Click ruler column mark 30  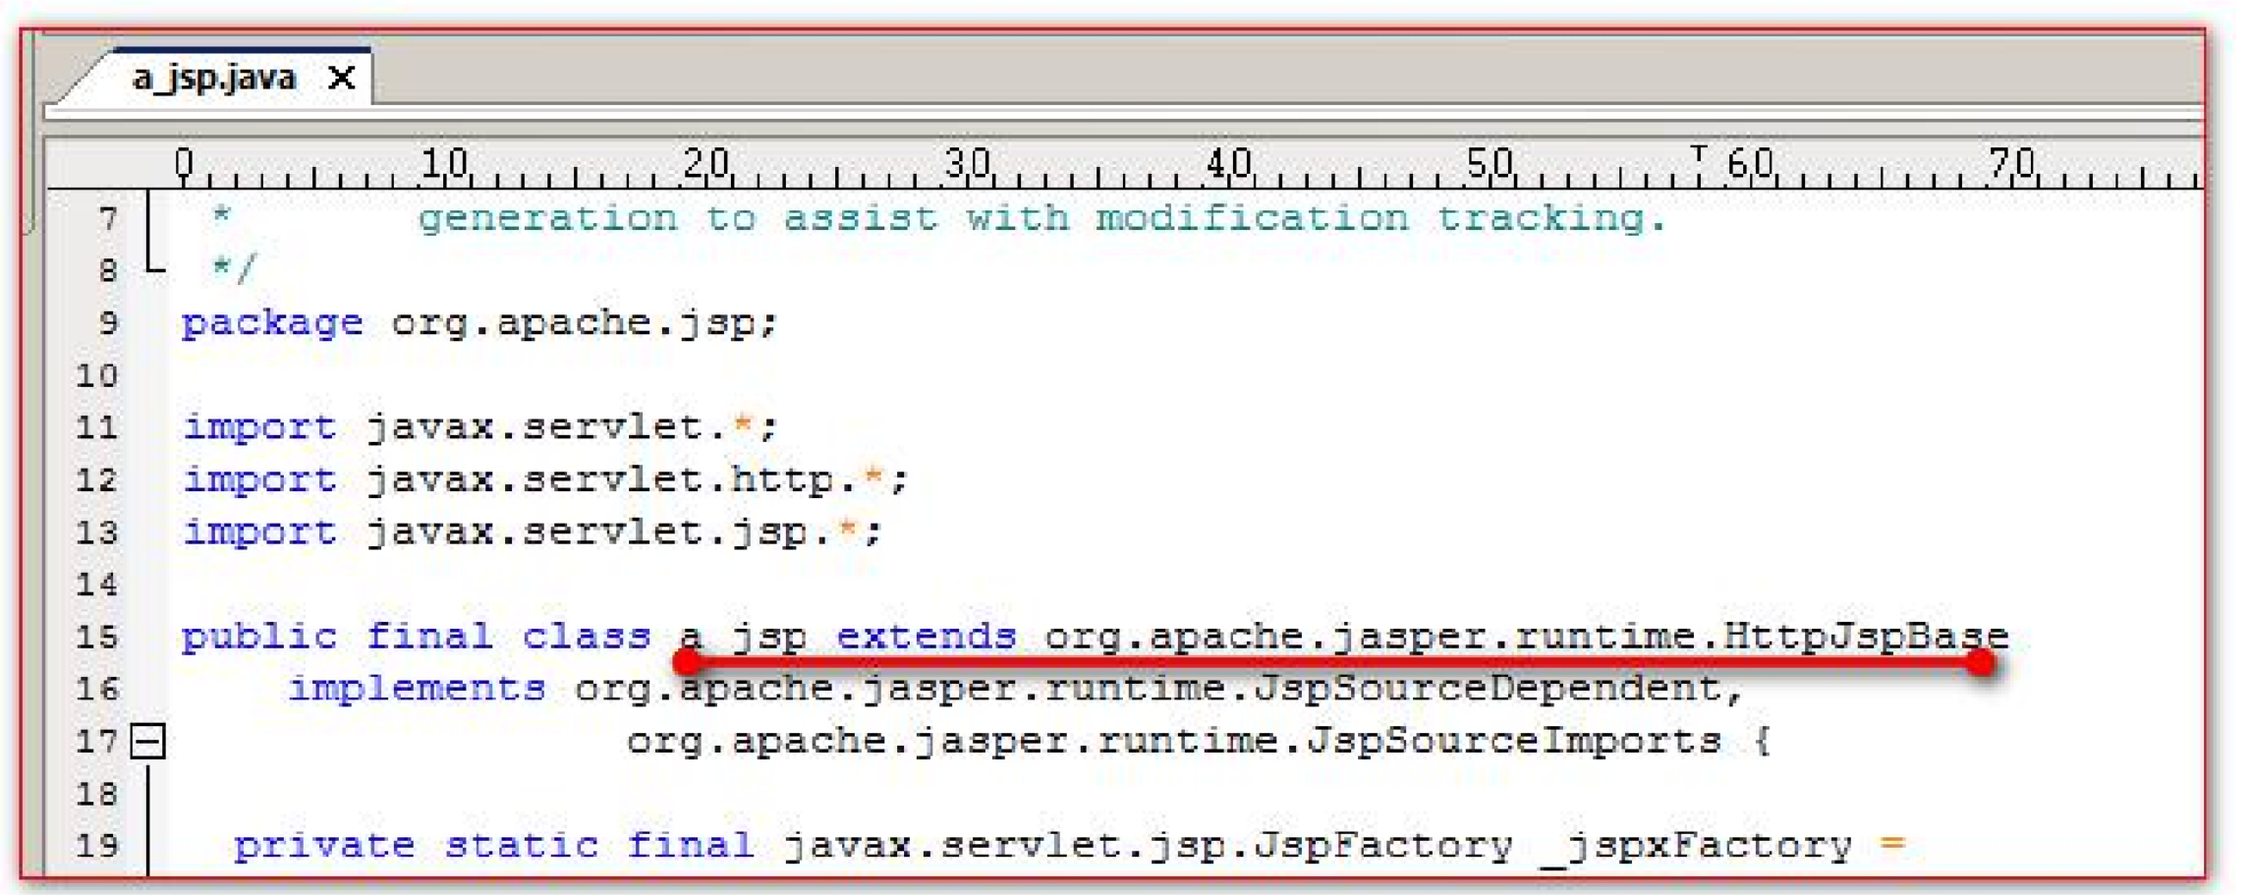pos(967,163)
